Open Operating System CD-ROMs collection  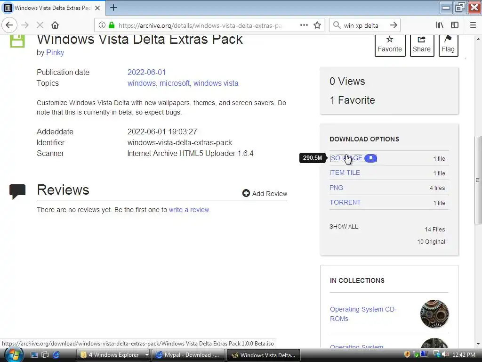click(x=363, y=313)
